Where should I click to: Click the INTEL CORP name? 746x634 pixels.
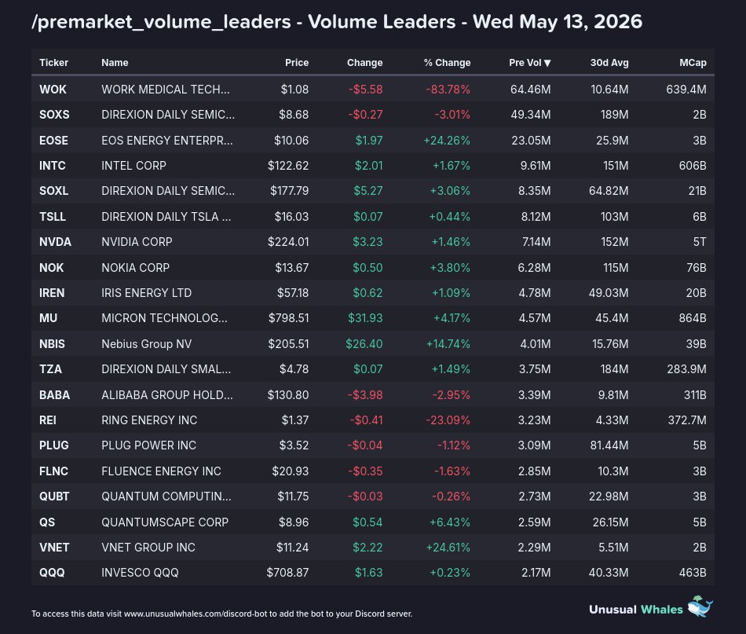point(133,166)
